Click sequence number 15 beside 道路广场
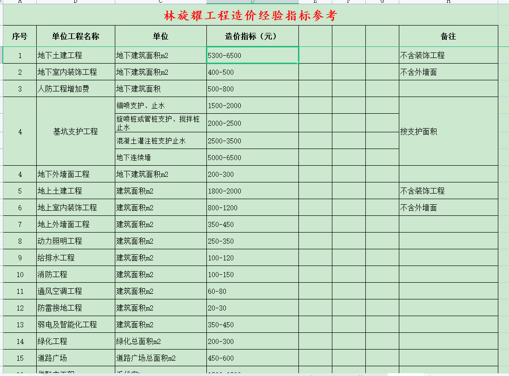This screenshot has height=376, width=509. click(20, 358)
